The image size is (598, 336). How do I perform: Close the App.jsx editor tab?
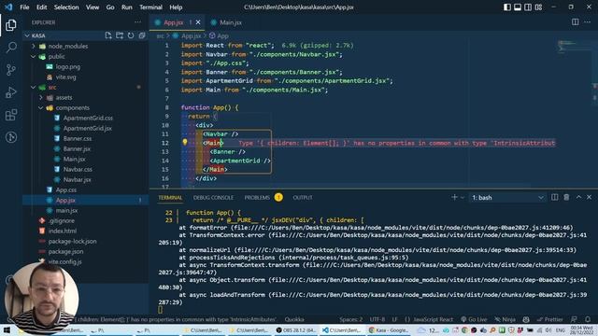coord(198,22)
